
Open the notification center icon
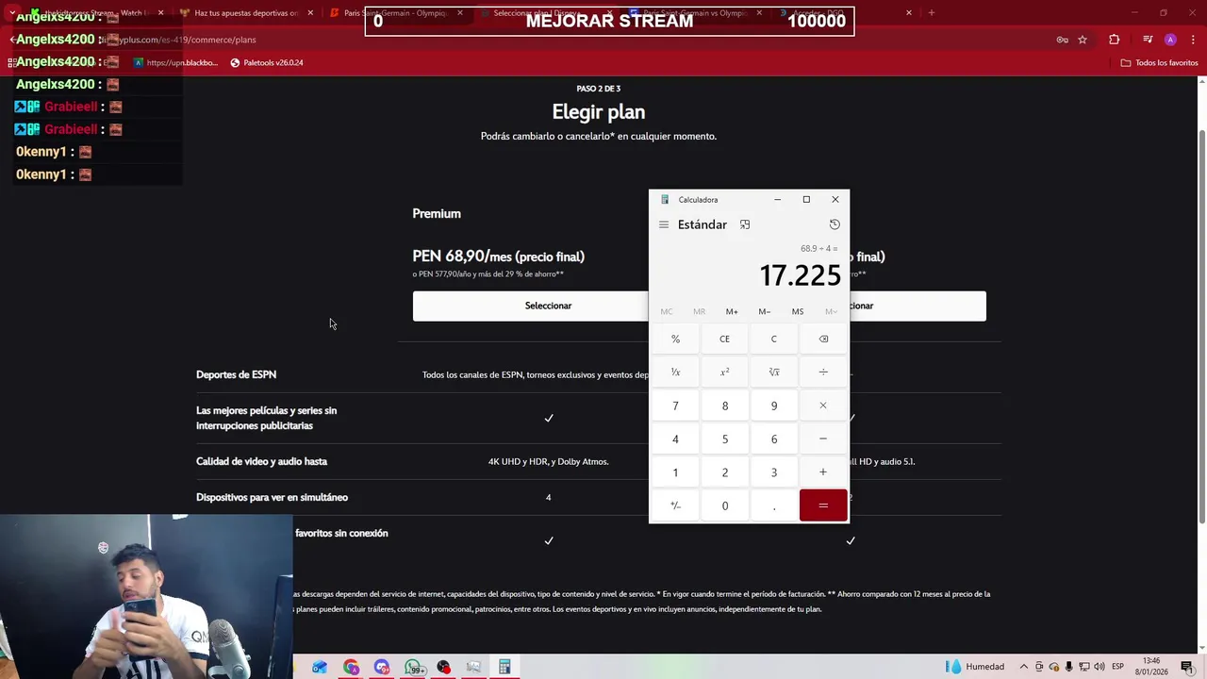(x=1187, y=667)
